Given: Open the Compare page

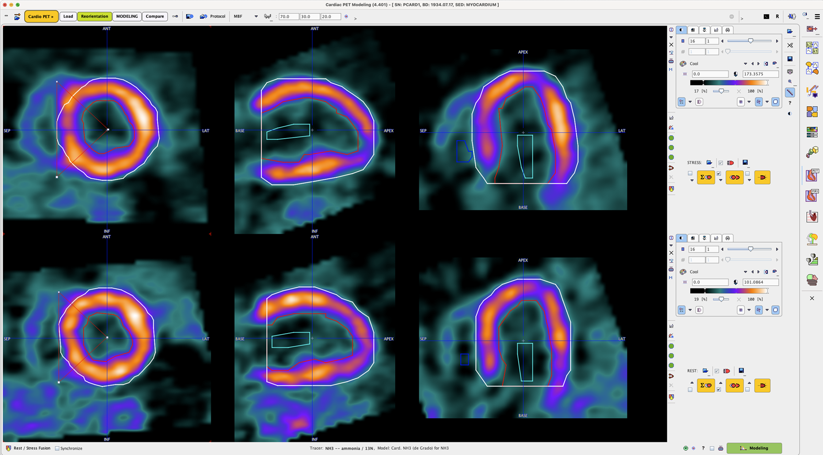Looking at the screenshot, I should 155,16.
